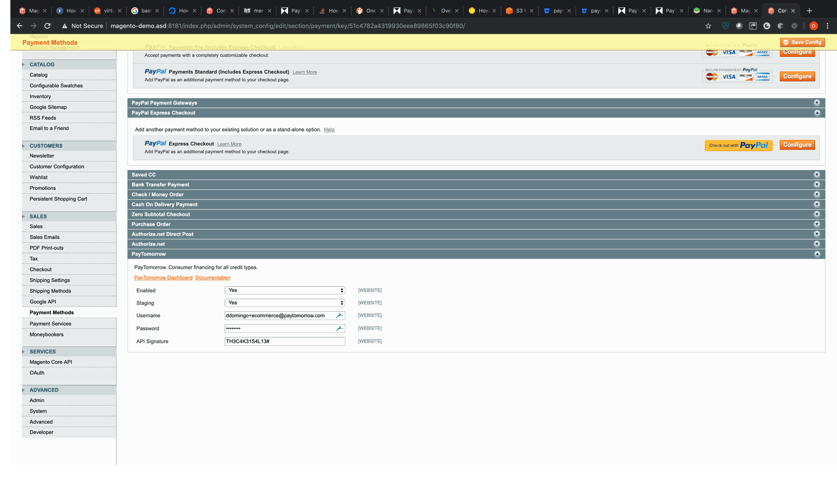Expand Bank Transfer Payment section
The image size is (837, 477).
[476, 185]
